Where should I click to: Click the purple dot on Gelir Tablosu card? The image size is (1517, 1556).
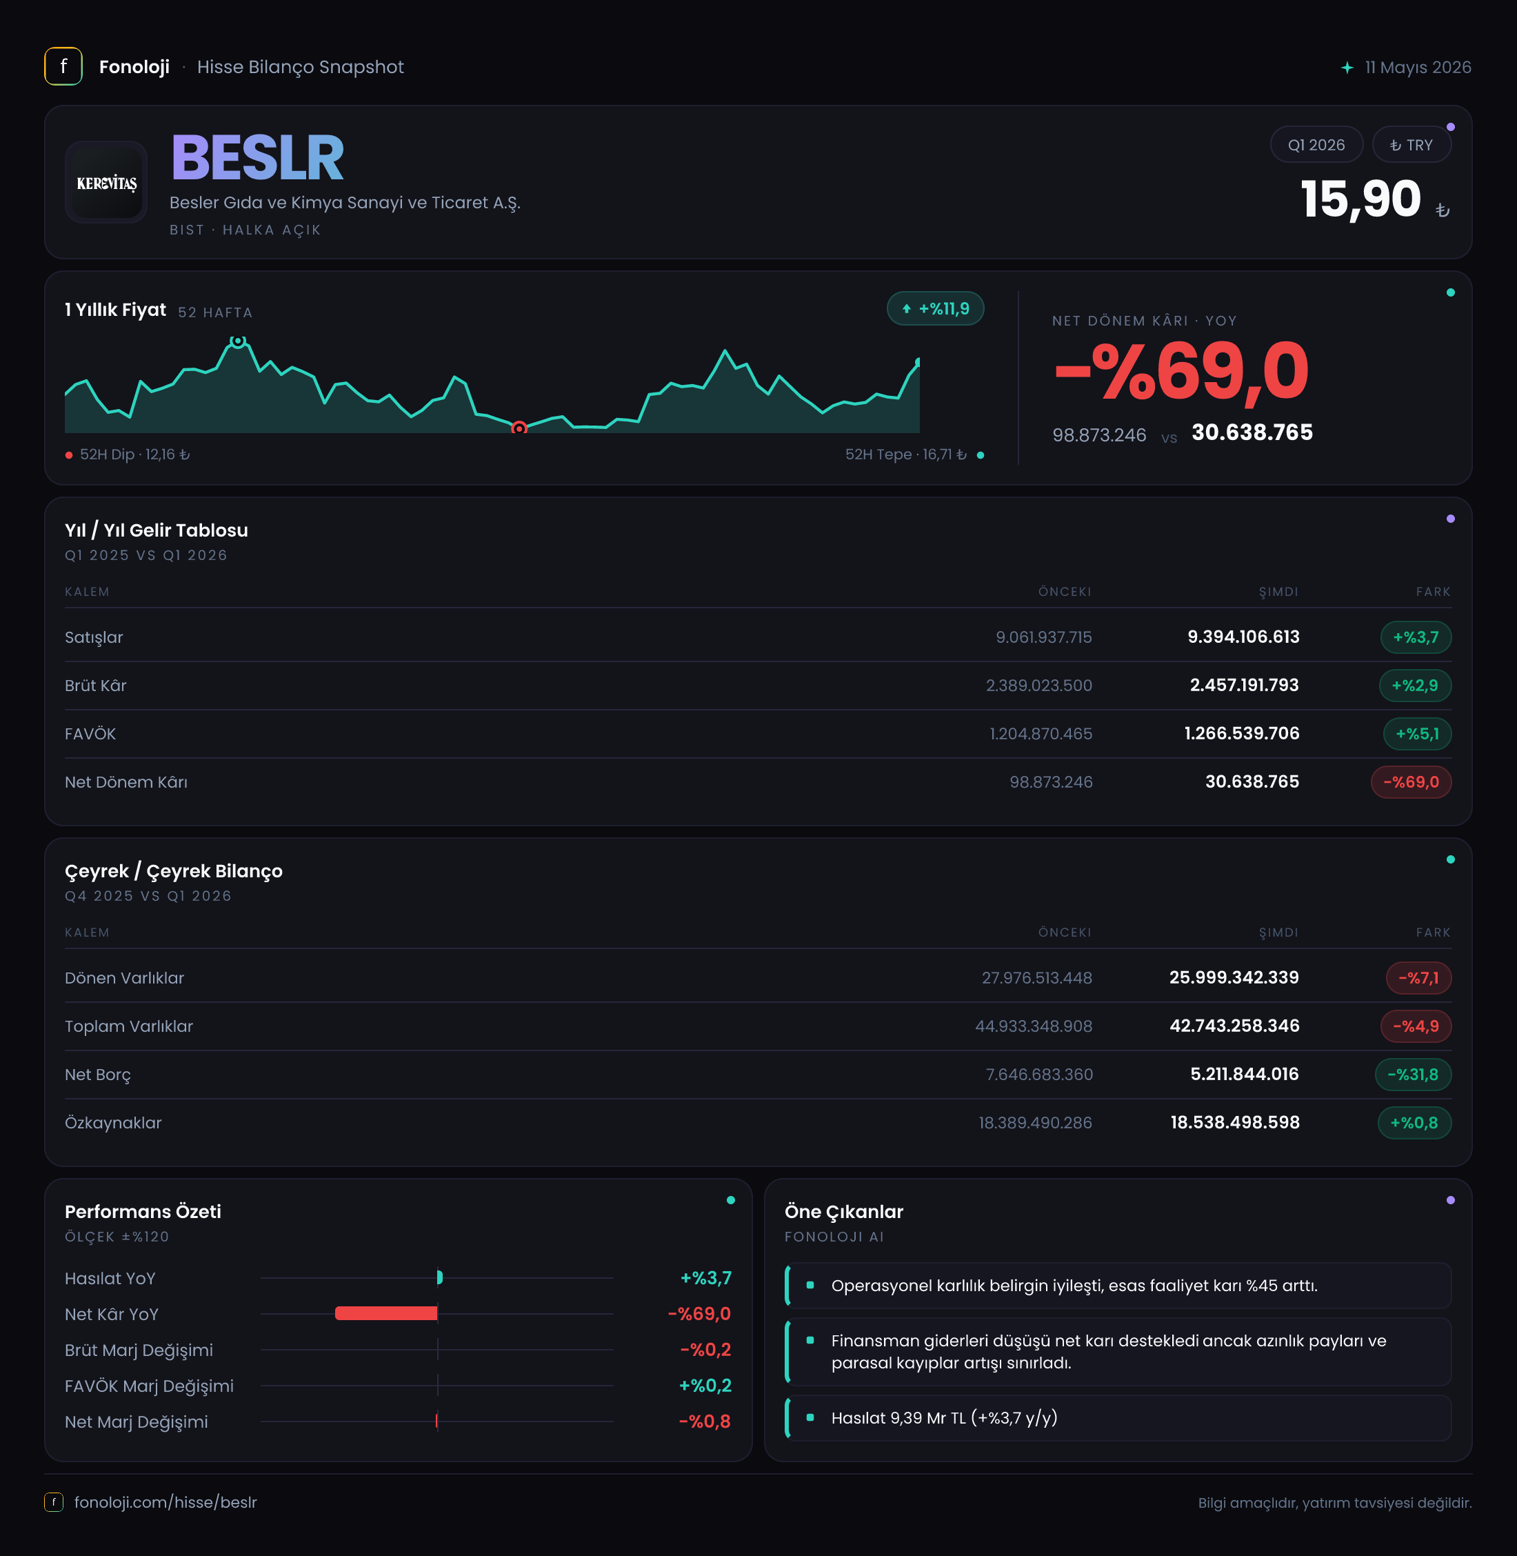tap(1450, 519)
